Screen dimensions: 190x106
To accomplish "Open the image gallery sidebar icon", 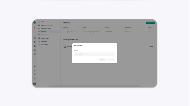I will pyautogui.click(x=35, y=38).
